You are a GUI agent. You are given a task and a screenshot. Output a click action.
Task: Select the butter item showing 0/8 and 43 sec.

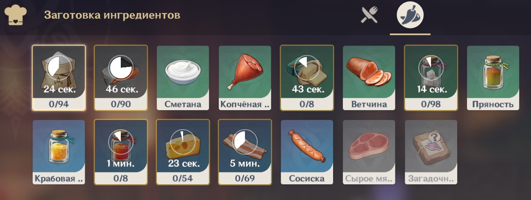[307, 78]
